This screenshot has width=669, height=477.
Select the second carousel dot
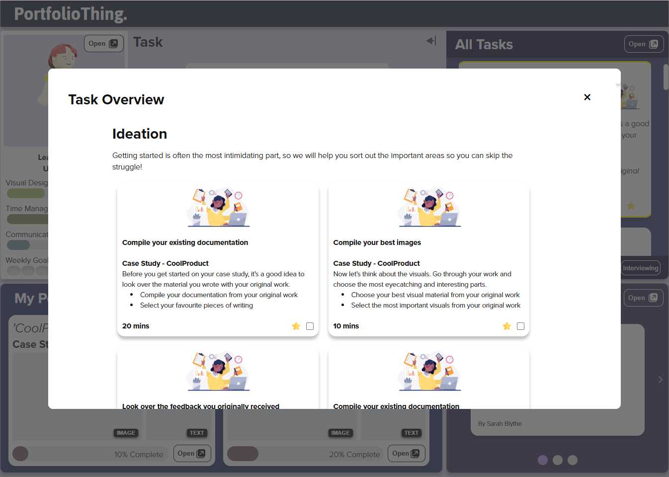click(x=558, y=460)
